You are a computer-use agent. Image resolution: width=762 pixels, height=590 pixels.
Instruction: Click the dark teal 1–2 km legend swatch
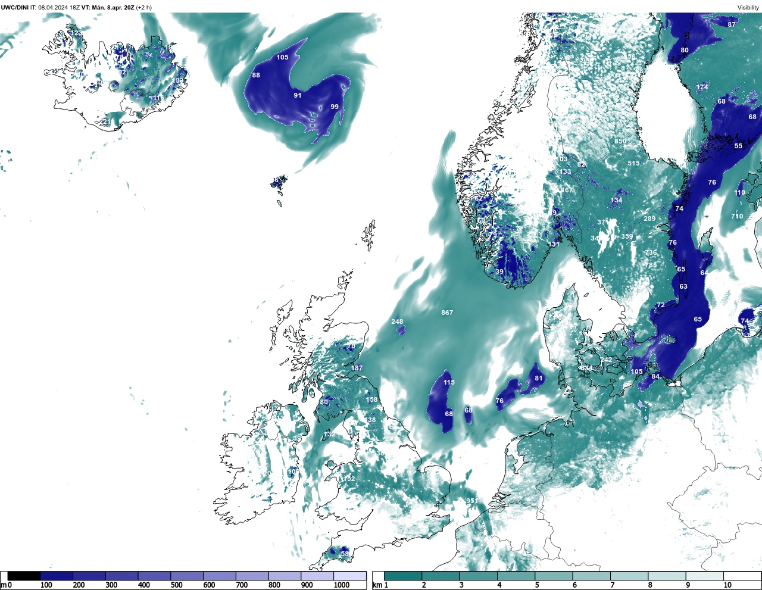(x=403, y=576)
